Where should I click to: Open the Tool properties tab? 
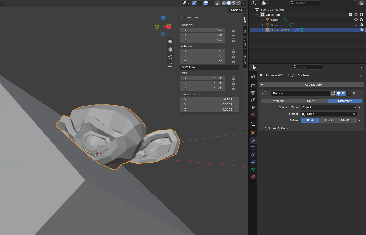pyautogui.click(x=253, y=76)
